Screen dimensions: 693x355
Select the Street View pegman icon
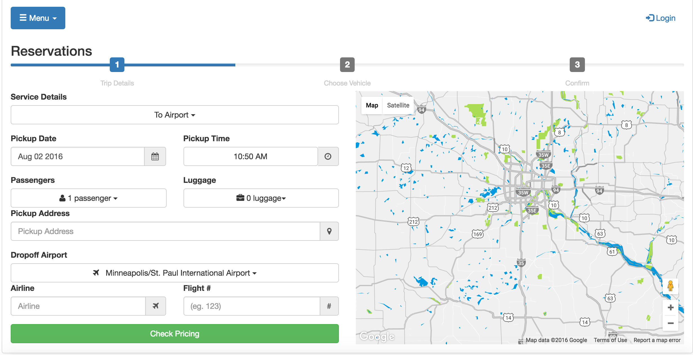point(670,286)
